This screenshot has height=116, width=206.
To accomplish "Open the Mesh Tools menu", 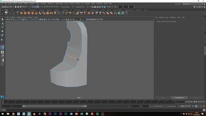I will click(x=51, y=4).
